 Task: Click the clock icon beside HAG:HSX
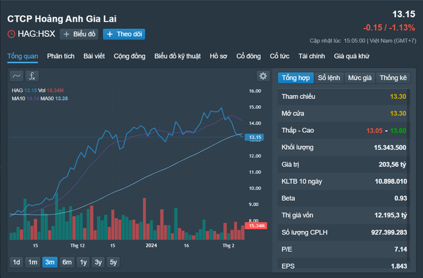(x=11, y=34)
